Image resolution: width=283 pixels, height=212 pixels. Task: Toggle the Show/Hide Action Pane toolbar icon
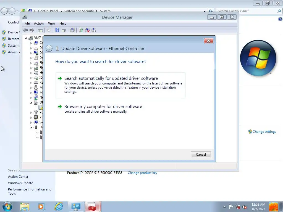(x=64, y=30)
